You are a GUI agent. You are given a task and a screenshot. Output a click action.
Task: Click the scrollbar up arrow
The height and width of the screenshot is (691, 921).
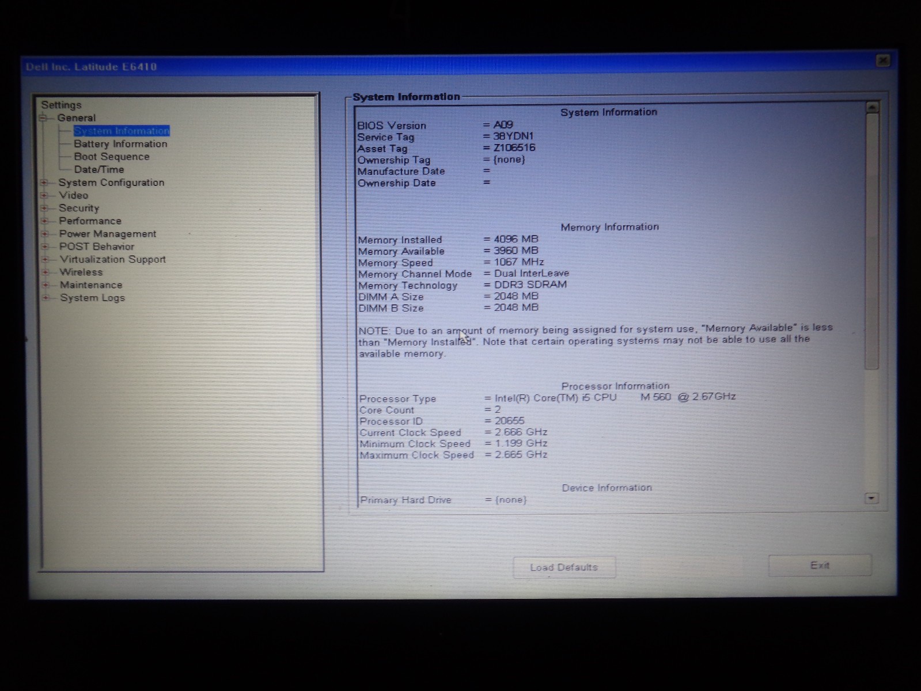872,107
